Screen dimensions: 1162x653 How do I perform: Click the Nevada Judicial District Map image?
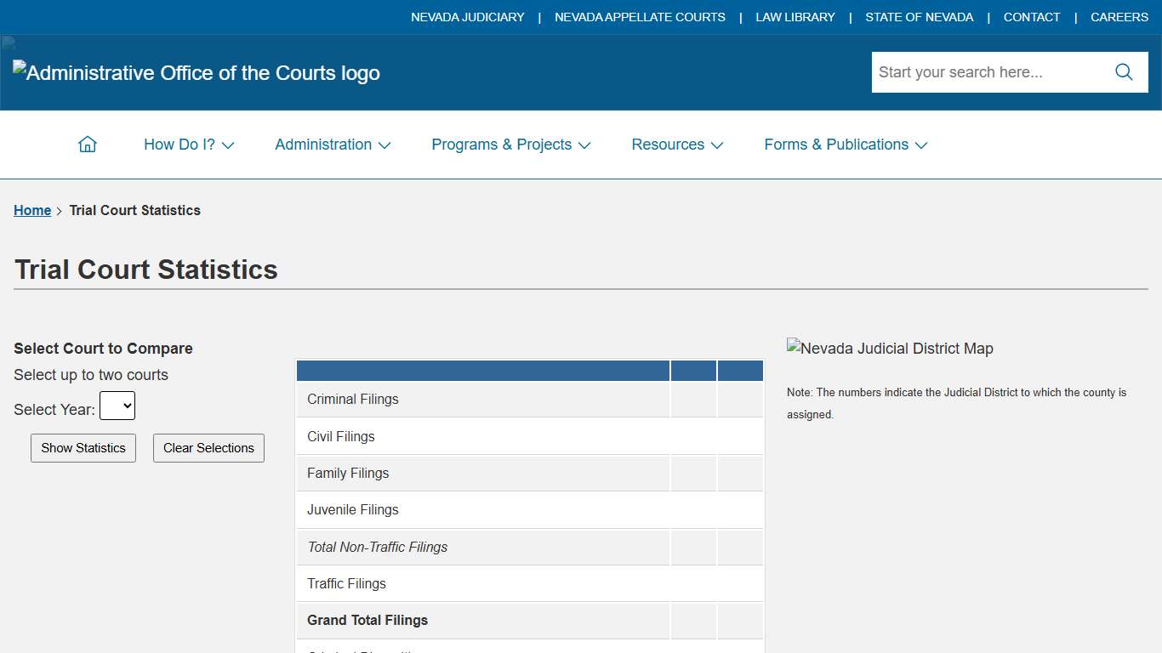pos(890,348)
